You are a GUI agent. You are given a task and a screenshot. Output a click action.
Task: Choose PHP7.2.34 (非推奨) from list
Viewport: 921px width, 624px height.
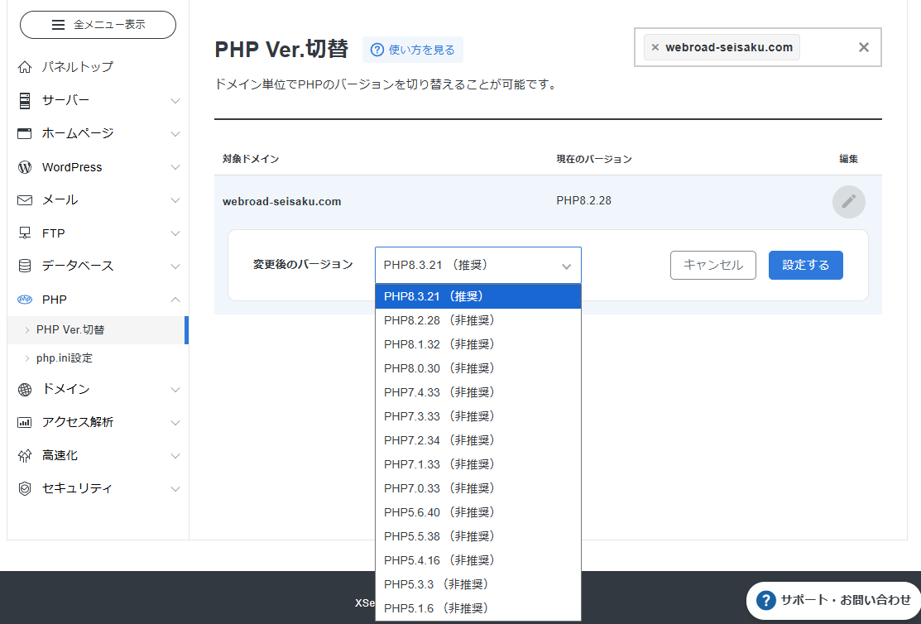(x=478, y=440)
